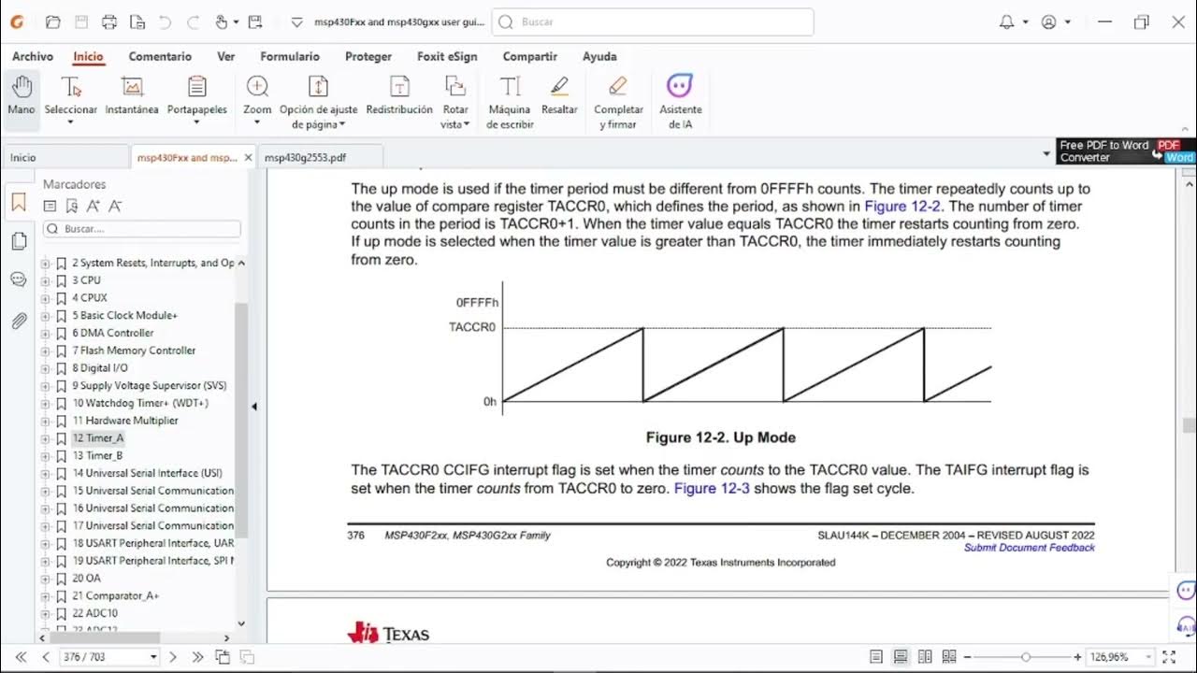Open the zoom percentage 126,96% dropdown
Screen dimensions: 1197x673
click(1149, 657)
